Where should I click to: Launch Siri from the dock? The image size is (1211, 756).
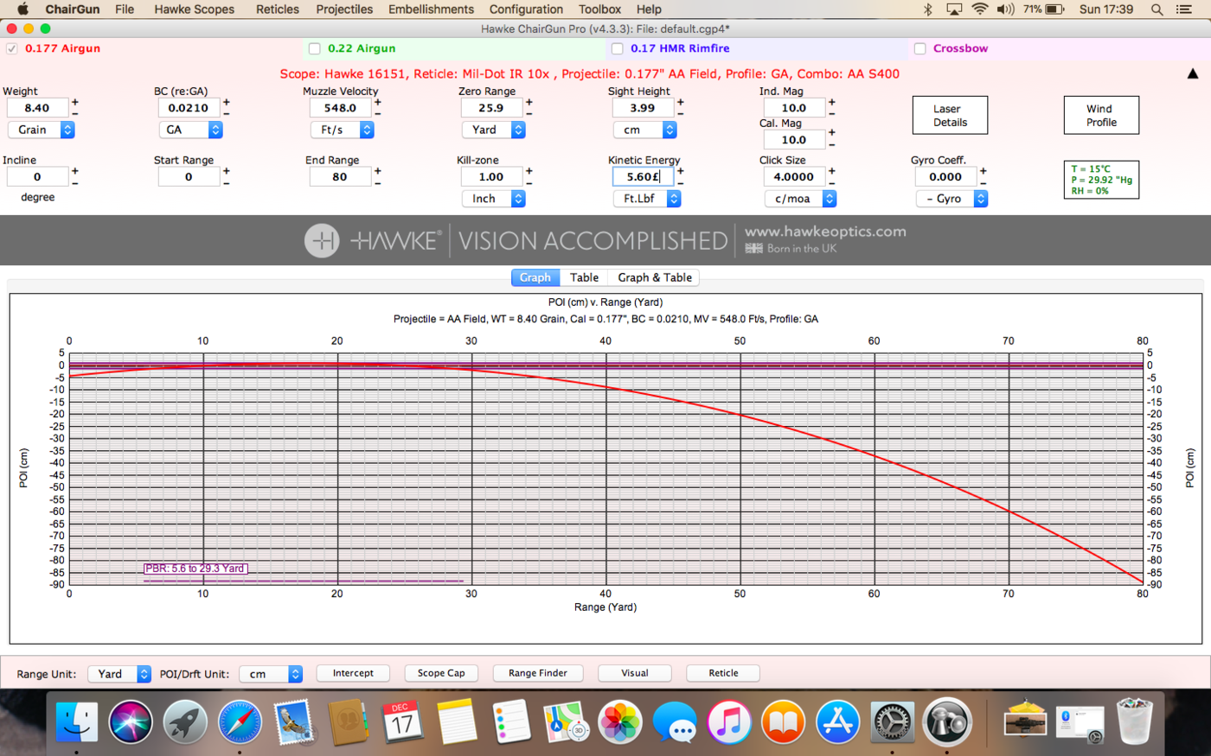pos(131,722)
